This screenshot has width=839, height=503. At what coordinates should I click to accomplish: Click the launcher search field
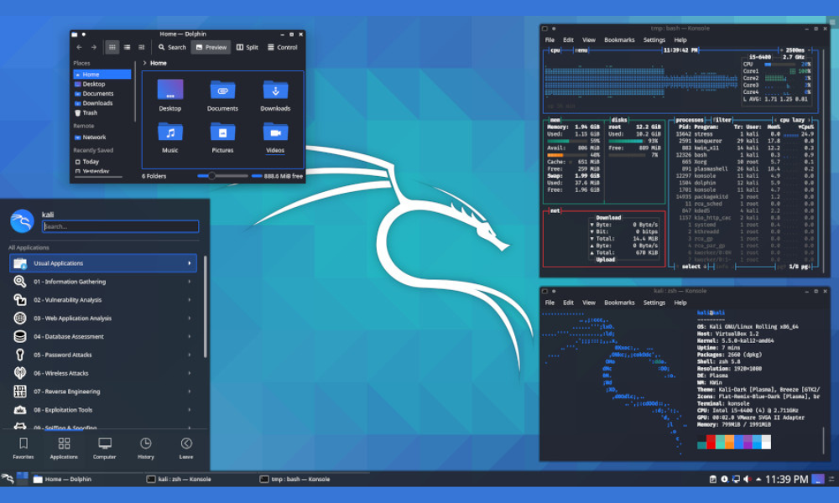coord(121,226)
